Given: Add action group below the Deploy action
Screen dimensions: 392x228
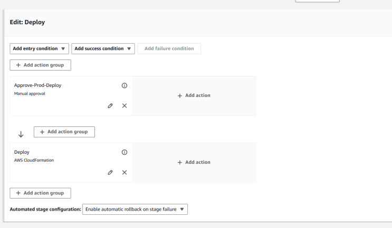Looking at the screenshot, I should (40, 193).
